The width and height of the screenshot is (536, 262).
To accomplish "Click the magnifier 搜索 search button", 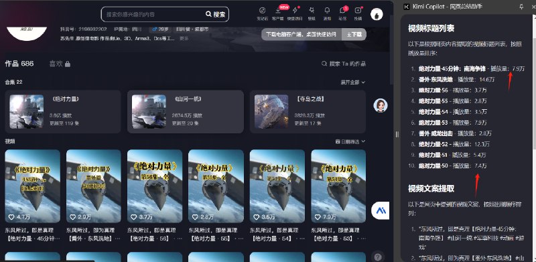I will 215,14.
